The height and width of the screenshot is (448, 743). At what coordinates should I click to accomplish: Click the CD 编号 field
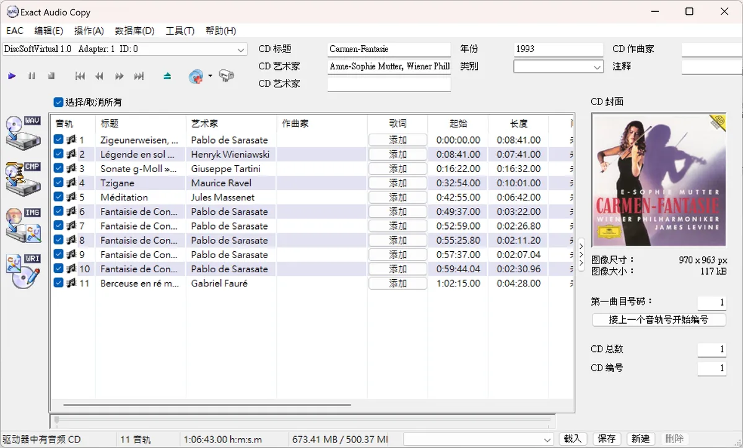[711, 368]
